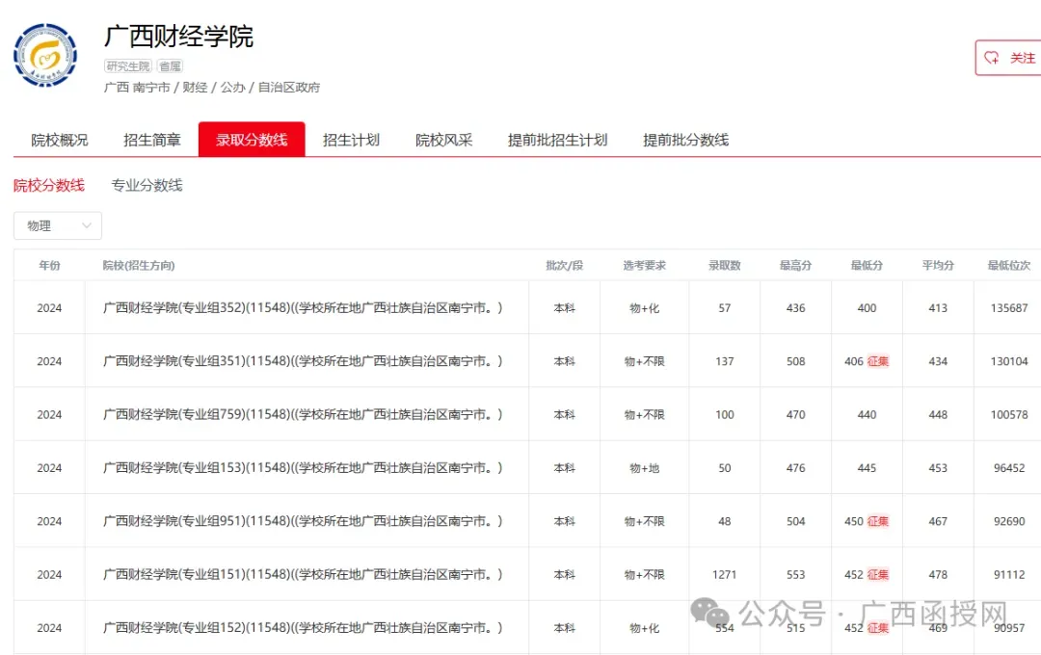Click 物+化 requirement in 专业组352 row
Image resolution: width=1041 pixels, height=655 pixels.
(x=645, y=308)
